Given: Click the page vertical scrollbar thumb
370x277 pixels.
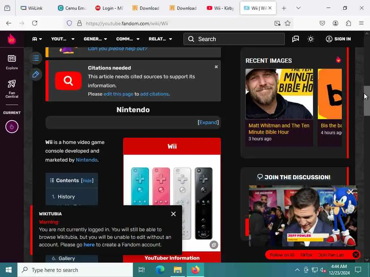Looking at the screenshot, I should point(367,101).
